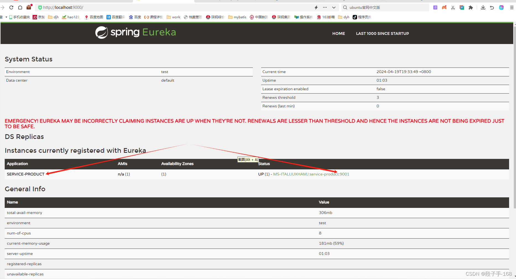Open the 百度 paw bookmark
Viewport: 516px width, 279px height.
click(x=135, y=17)
